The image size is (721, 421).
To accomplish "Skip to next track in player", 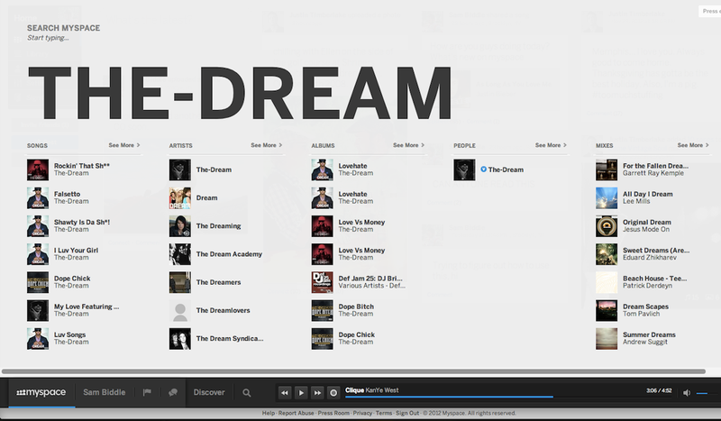I will (317, 392).
